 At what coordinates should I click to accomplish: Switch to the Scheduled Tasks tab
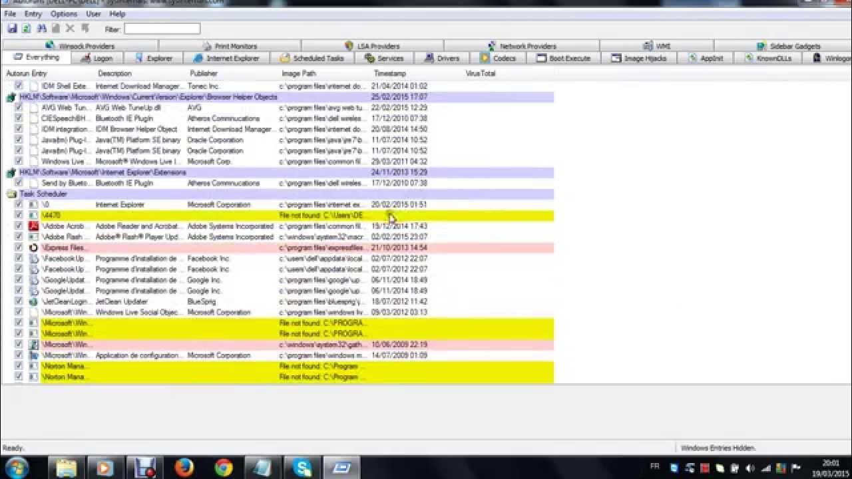[312, 59]
